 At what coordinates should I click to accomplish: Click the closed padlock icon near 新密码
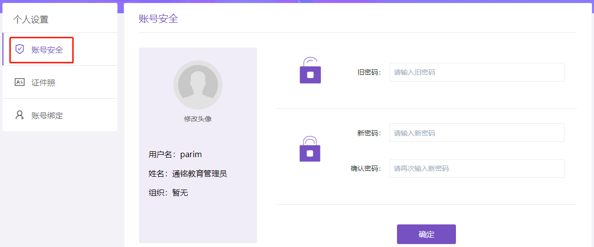click(310, 149)
